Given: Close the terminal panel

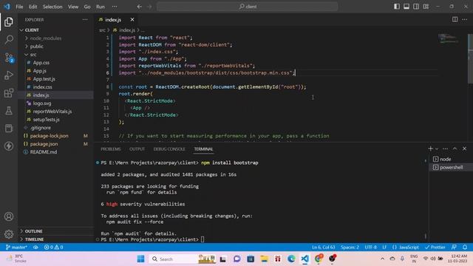Looking at the screenshot, I should (x=465, y=149).
